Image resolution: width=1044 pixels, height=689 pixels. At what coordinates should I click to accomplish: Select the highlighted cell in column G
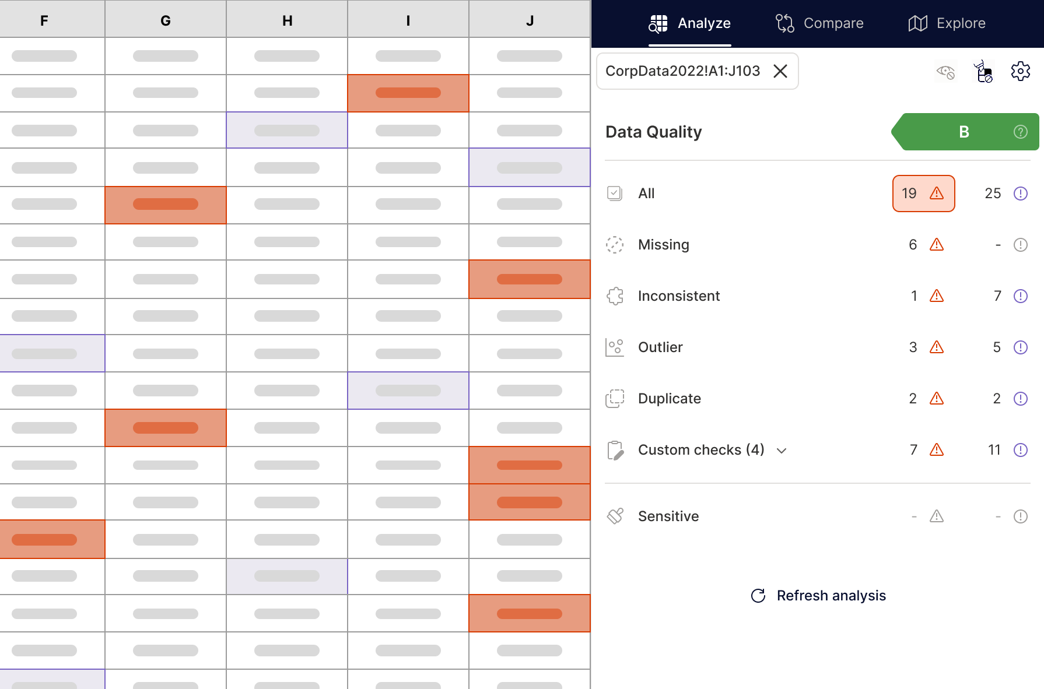point(165,205)
